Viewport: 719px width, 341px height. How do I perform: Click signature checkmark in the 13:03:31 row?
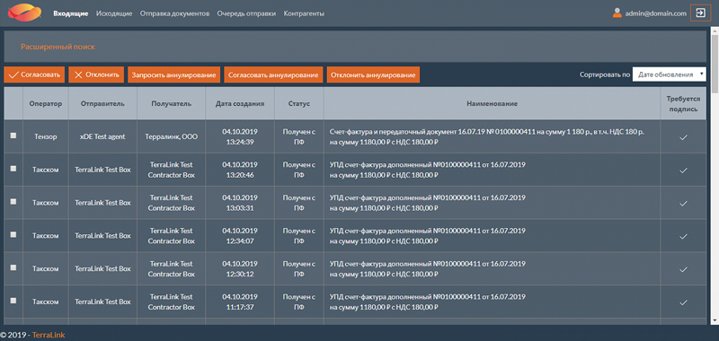click(x=683, y=203)
